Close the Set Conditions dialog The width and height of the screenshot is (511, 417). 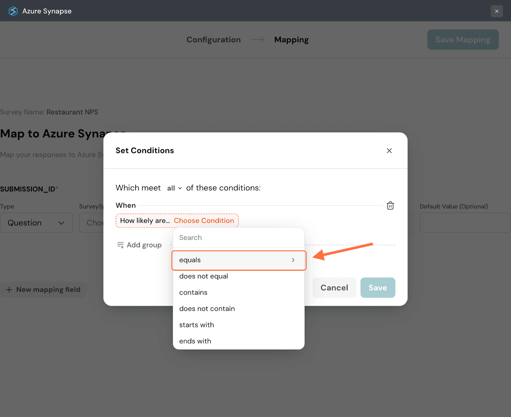point(389,151)
